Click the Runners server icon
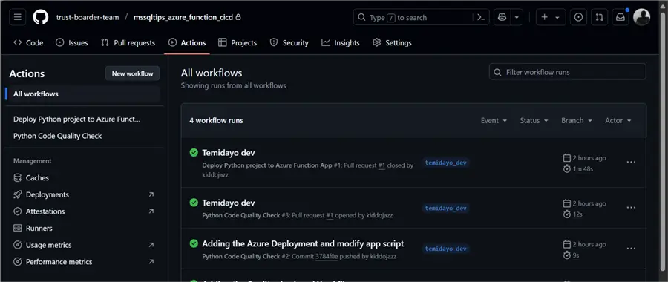The width and height of the screenshot is (668, 282). [18, 229]
